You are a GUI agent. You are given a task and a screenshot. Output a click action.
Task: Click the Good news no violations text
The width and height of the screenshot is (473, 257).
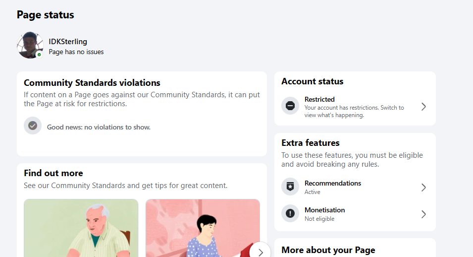99,128
